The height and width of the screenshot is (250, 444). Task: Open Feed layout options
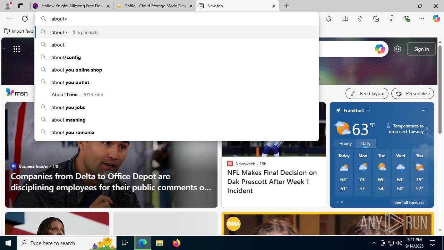click(367, 93)
